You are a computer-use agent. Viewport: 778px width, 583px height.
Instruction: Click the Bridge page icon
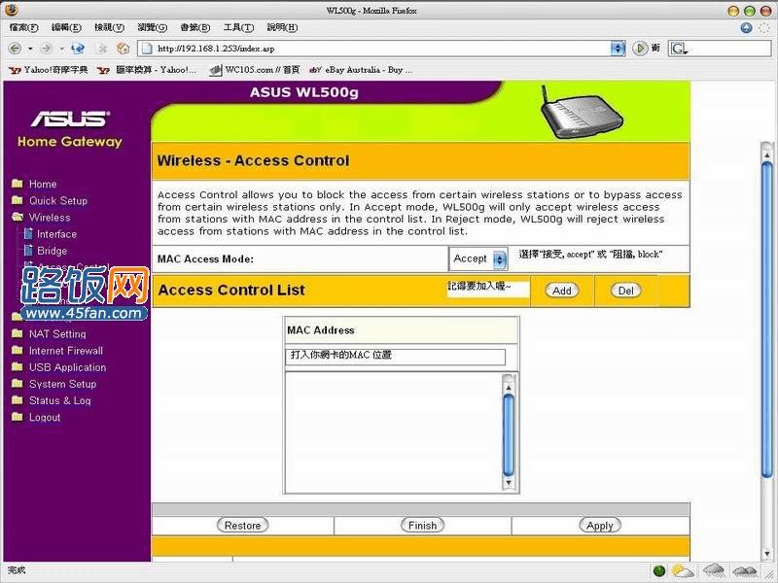(28, 251)
